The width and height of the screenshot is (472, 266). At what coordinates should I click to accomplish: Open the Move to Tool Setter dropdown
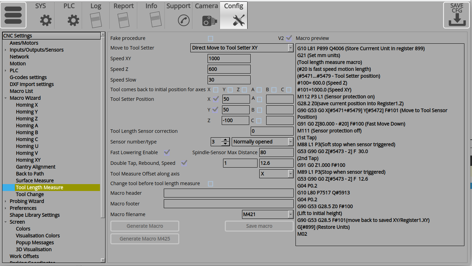click(x=291, y=48)
